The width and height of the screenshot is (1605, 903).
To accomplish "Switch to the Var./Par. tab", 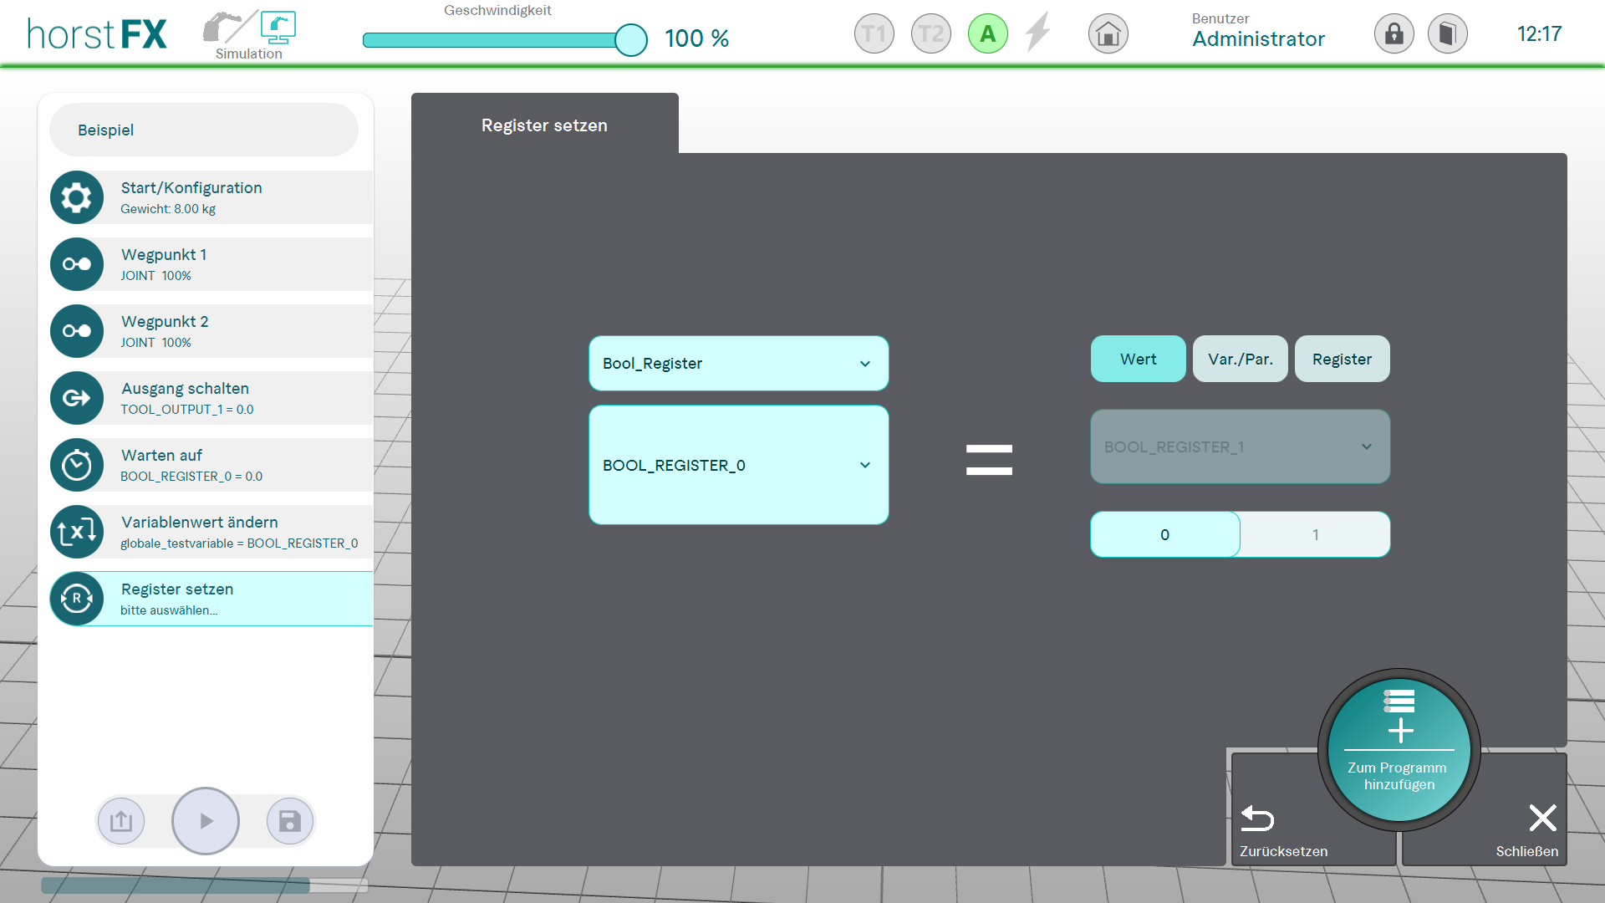I will pos(1240,360).
